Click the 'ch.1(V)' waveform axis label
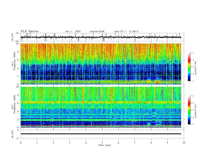Viewport: 207px width, 160px height. 13,37
